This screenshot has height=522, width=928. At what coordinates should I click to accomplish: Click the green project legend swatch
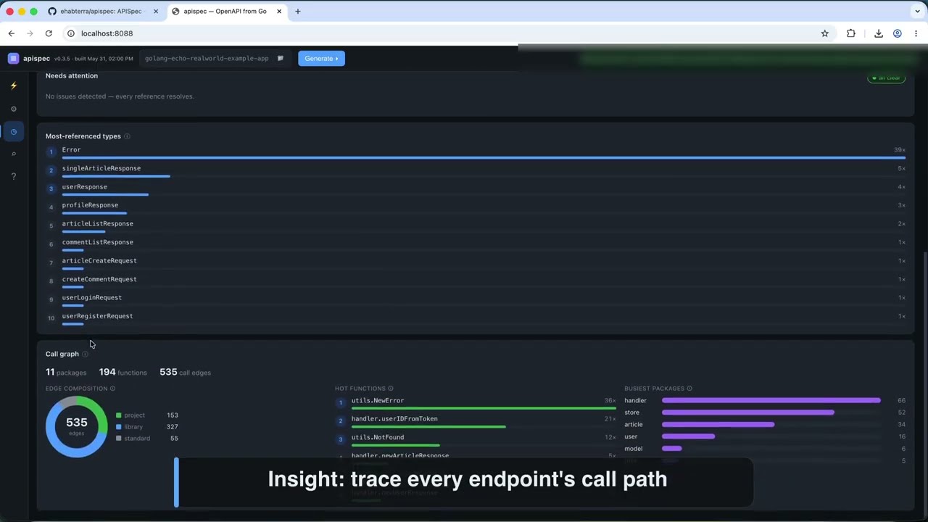119,415
